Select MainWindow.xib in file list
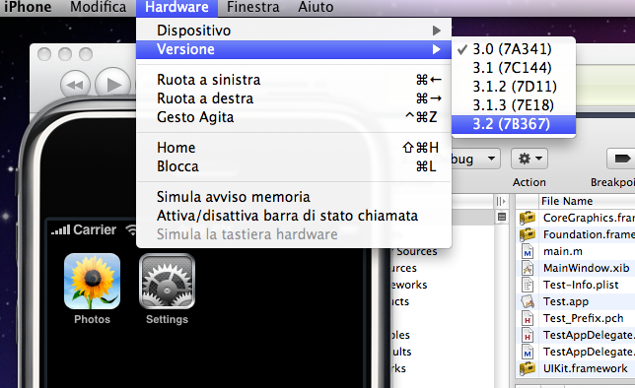 575,268
